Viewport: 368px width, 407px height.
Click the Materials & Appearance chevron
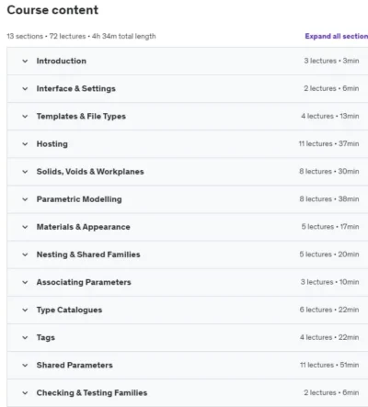25,227
